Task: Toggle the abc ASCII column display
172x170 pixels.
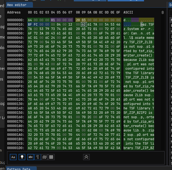Action: (31, 157)
